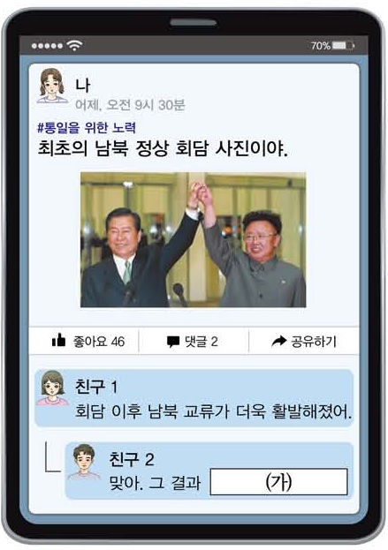Screen dimensions: 388x550
Task: Open 친구 1's profile avatar
Action: pos(53,388)
